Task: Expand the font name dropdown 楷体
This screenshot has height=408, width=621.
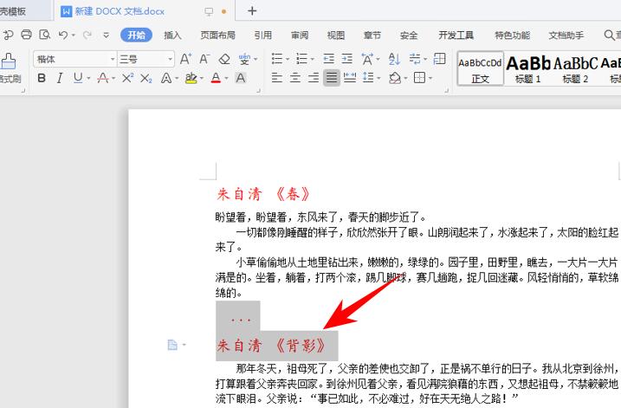Action: tap(113, 59)
